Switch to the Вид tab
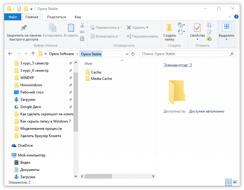The image size is (244, 190). pyautogui.click(x=78, y=17)
